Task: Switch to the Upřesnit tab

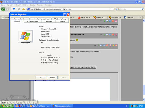Action: (x=62, y=22)
